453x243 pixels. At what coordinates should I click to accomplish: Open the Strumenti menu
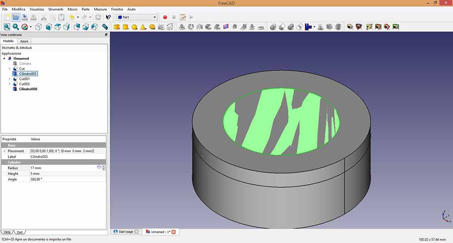pyautogui.click(x=56, y=9)
